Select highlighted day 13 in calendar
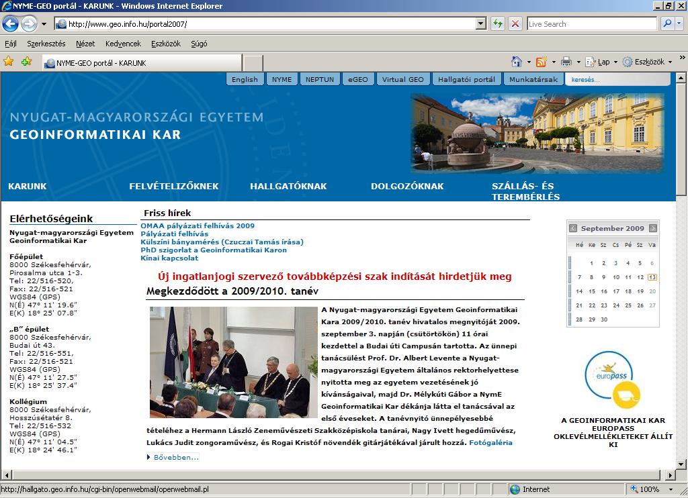 tap(652, 277)
